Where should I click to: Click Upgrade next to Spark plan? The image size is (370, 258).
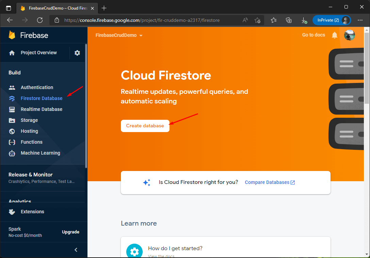pyautogui.click(x=70, y=232)
